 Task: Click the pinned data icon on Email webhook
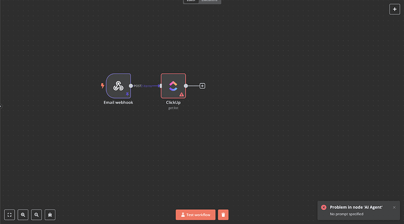[127, 94]
